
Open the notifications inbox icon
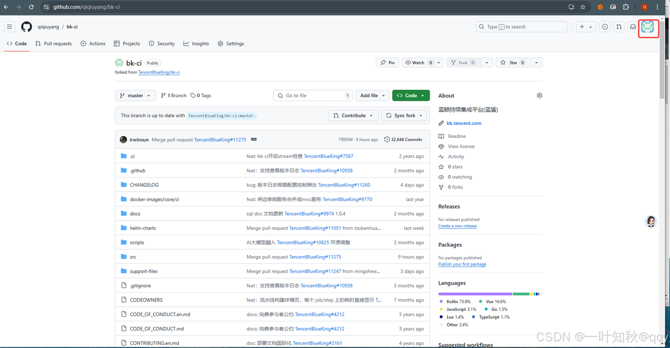pos(633,27)
